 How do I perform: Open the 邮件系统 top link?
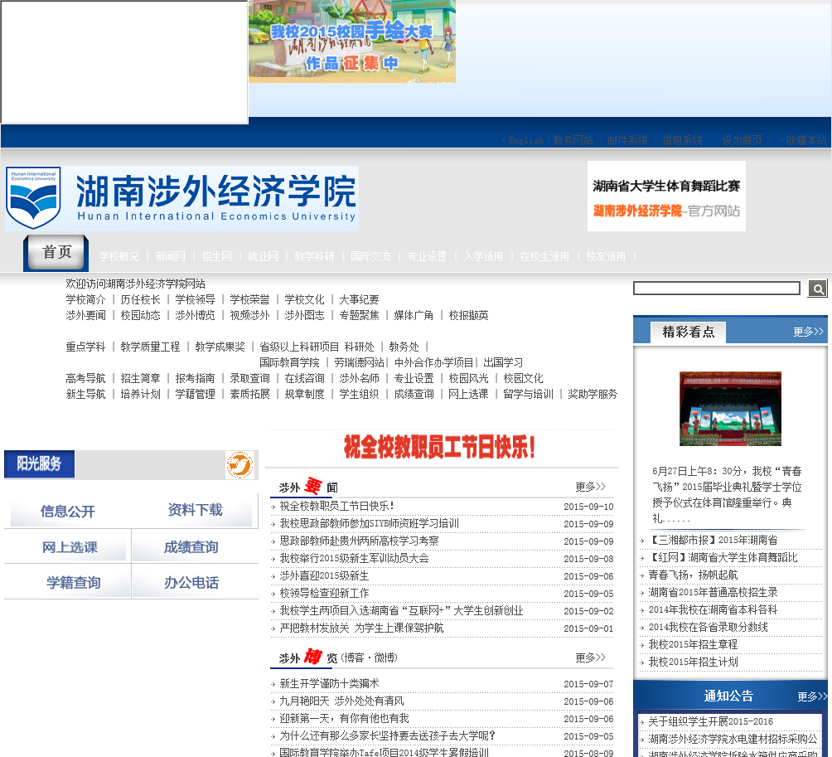click(627, 141)
